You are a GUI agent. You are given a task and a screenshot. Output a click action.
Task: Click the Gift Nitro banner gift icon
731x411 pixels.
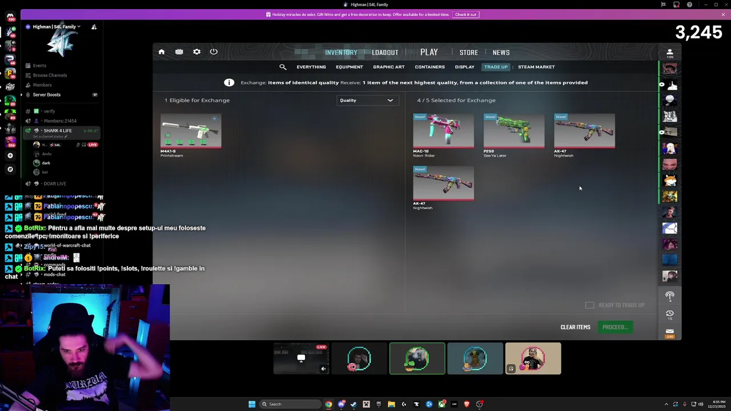tap(268, 14)
